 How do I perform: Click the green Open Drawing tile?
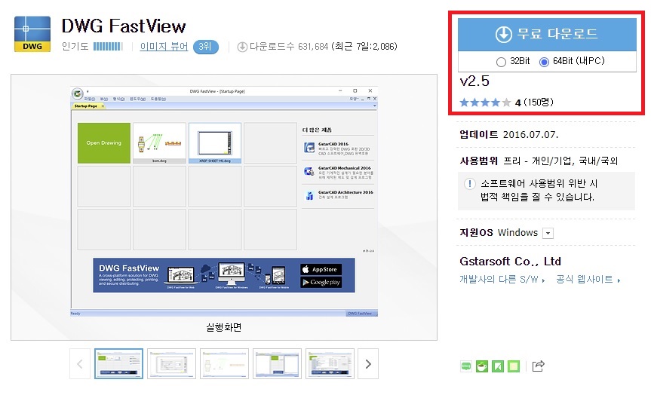[104, 142]
